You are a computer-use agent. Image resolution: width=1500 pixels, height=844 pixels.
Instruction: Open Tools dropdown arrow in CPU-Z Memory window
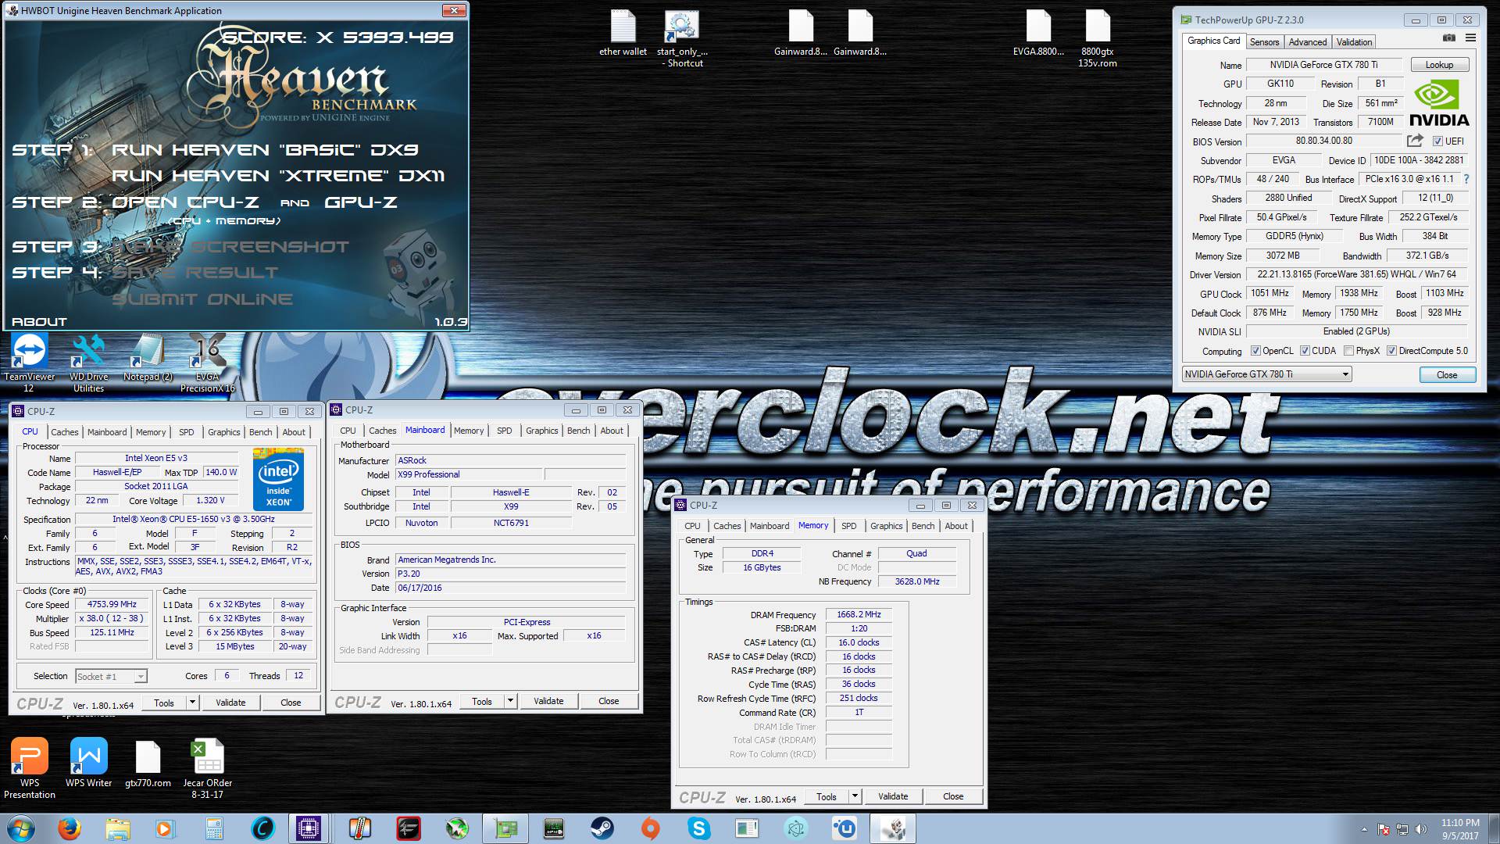[855, 796]
